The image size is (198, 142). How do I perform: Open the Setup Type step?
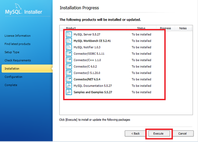[12, 52]
